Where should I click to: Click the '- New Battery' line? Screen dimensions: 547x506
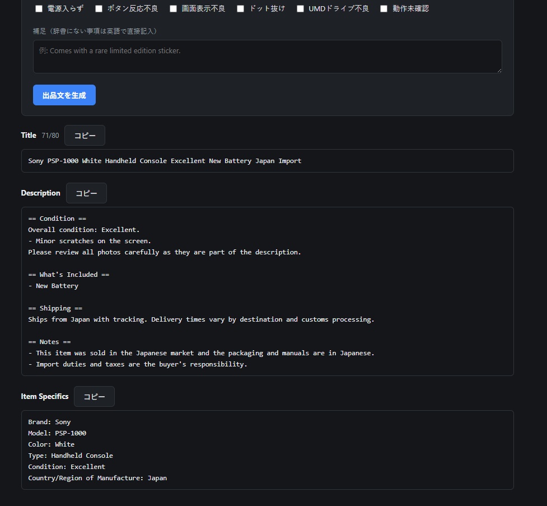tap(53, 286)
